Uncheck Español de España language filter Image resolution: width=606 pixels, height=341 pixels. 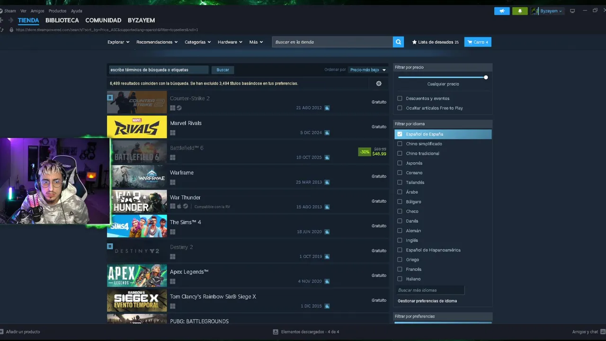(400, 134)
